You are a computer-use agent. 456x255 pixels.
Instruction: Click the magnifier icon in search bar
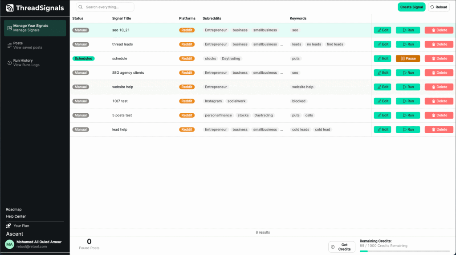(81, 7)
